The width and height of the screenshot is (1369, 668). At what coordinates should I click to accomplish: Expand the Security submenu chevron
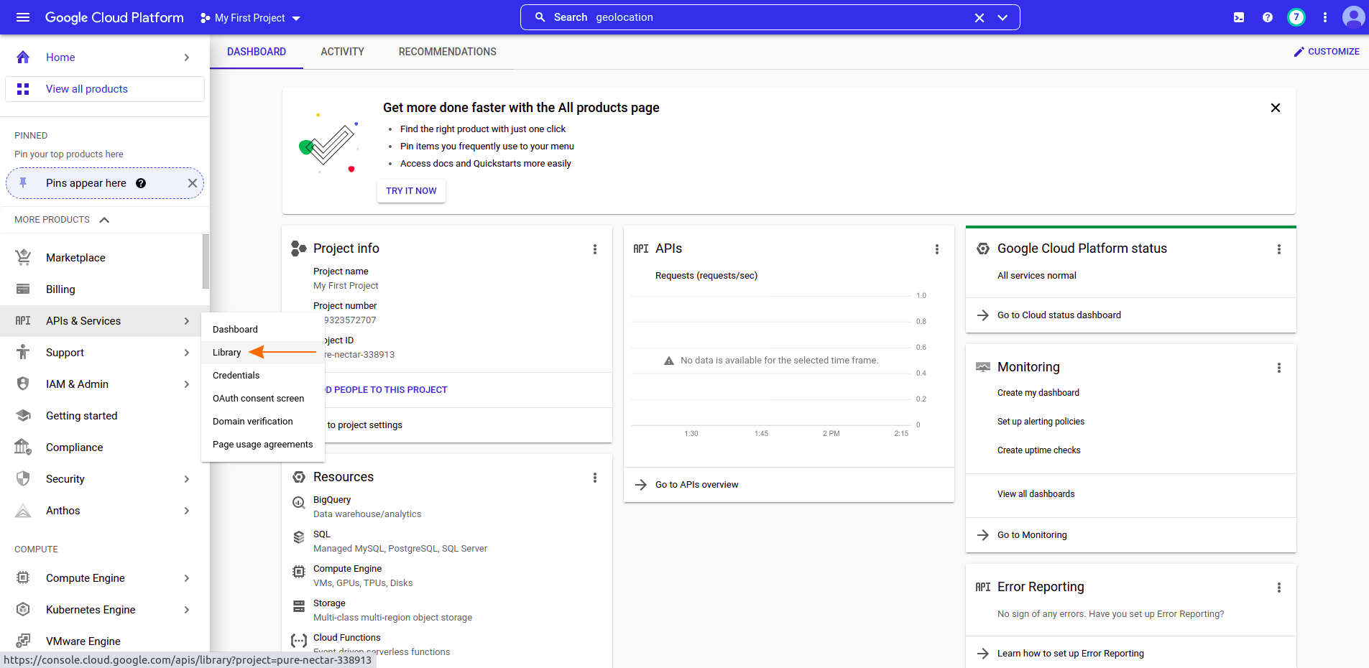[187, 479]
